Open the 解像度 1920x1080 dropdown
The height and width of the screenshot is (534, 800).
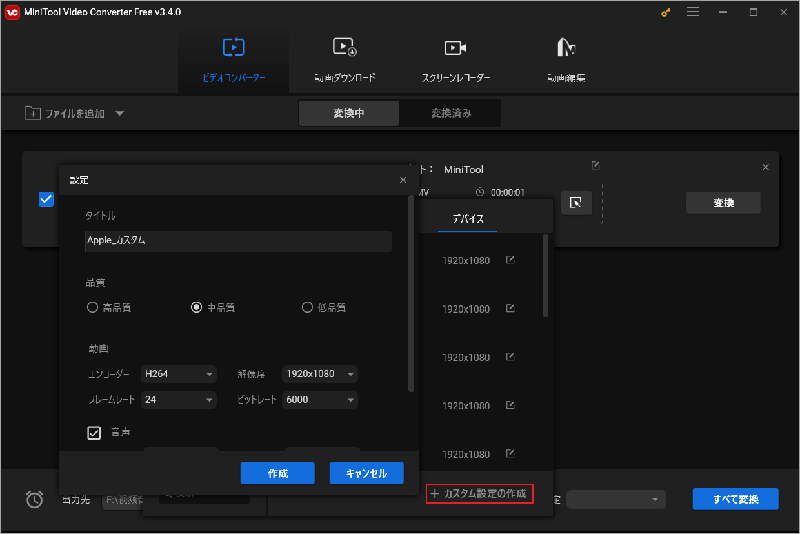tap(320, 374)
